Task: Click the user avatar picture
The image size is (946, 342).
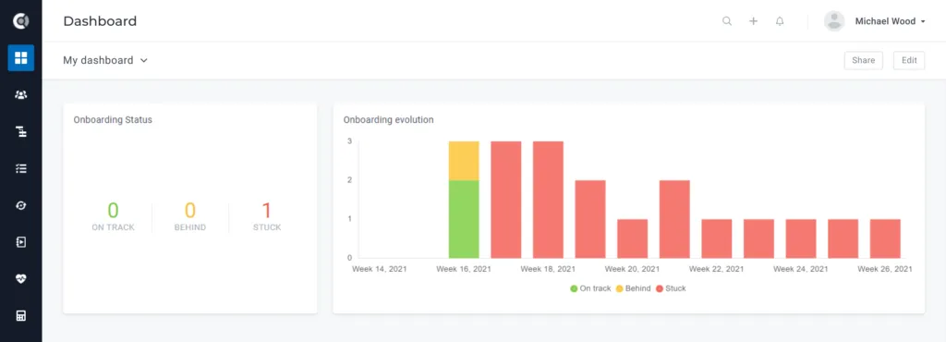Action: click(834, 21)
